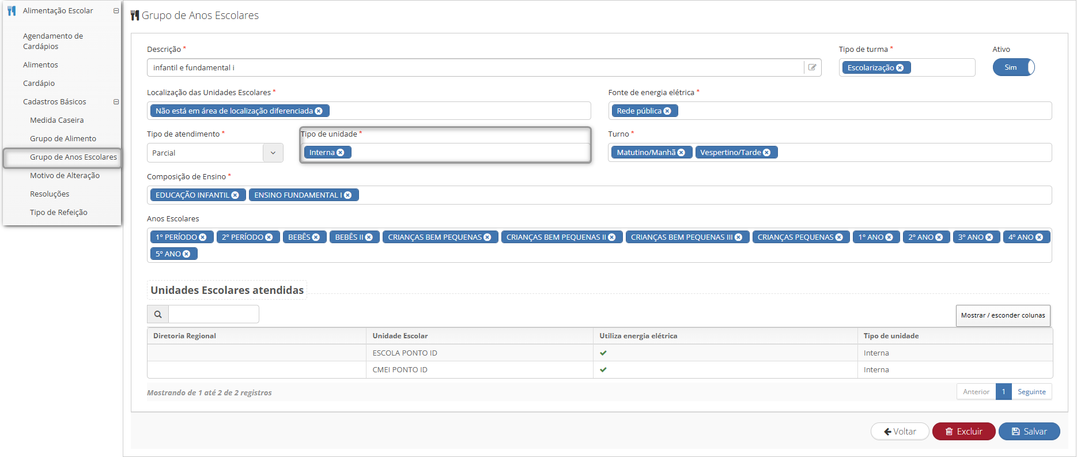This screenshot has height=457, width=1077.
Task: Remove the 3º ANO tag
Action: coord(989,237)
